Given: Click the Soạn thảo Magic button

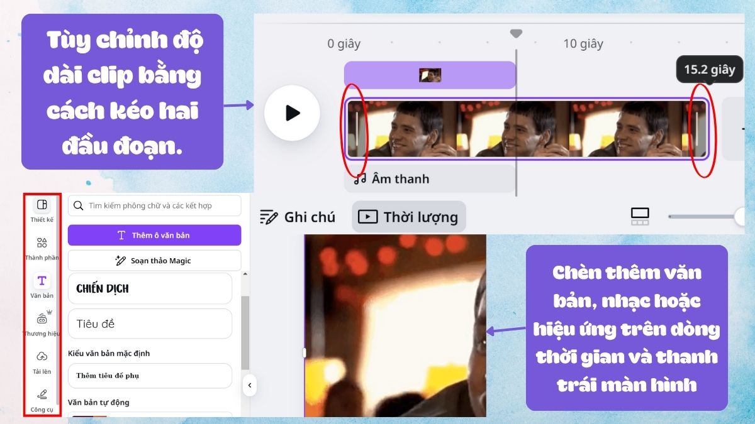Looking at the screenshot, I should [155, 260].
